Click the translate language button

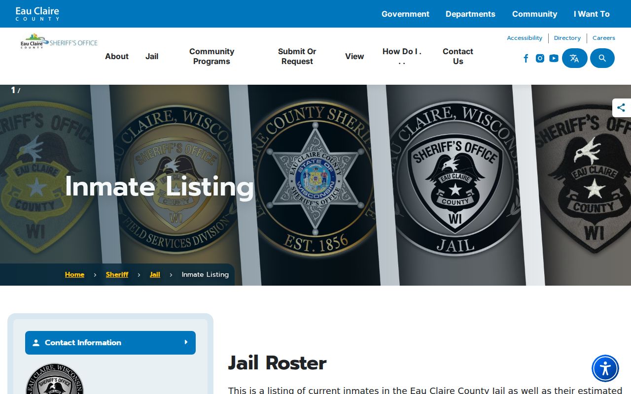[575, 58]
